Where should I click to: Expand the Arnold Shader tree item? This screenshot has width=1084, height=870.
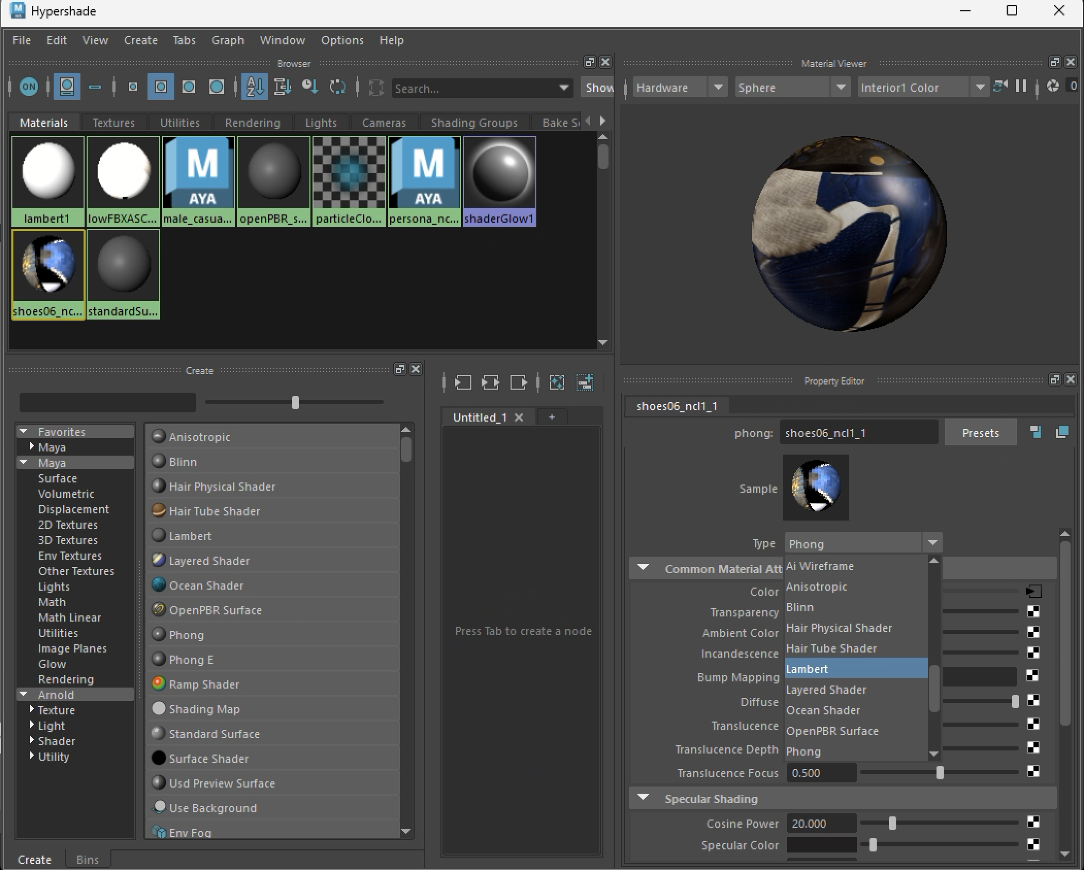(x=31, y=741)
